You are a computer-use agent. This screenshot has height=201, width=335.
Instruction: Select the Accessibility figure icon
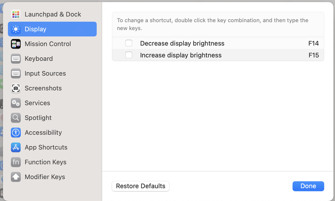[x=16, y=132]
